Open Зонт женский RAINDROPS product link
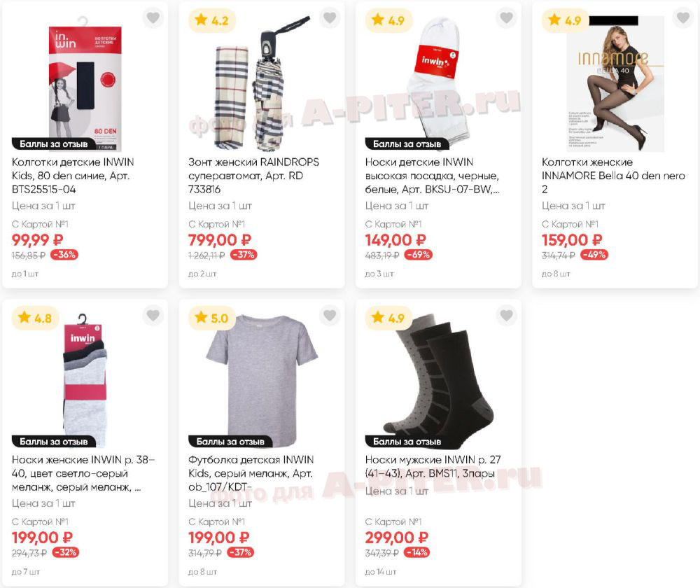The width and height of the screenshot is (700, 588). (253, 176)
